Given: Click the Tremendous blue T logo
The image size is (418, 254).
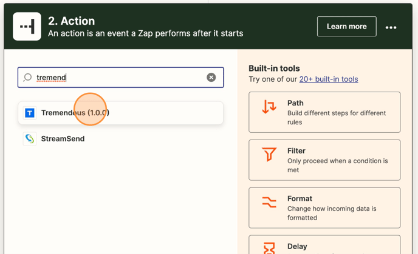Looking at the screenshot, I should tap(30, 113).
